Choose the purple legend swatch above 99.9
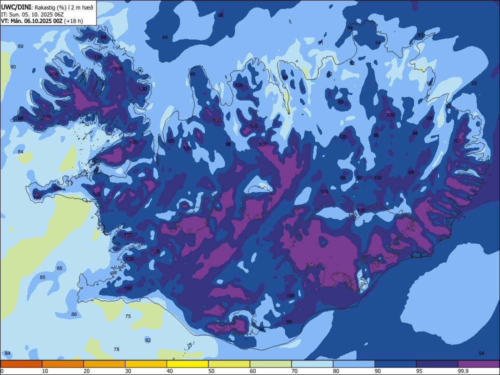 coord(478,364)
